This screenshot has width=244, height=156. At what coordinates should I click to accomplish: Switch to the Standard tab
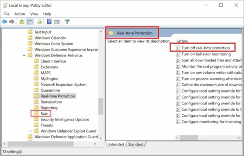tap(136, 144)
